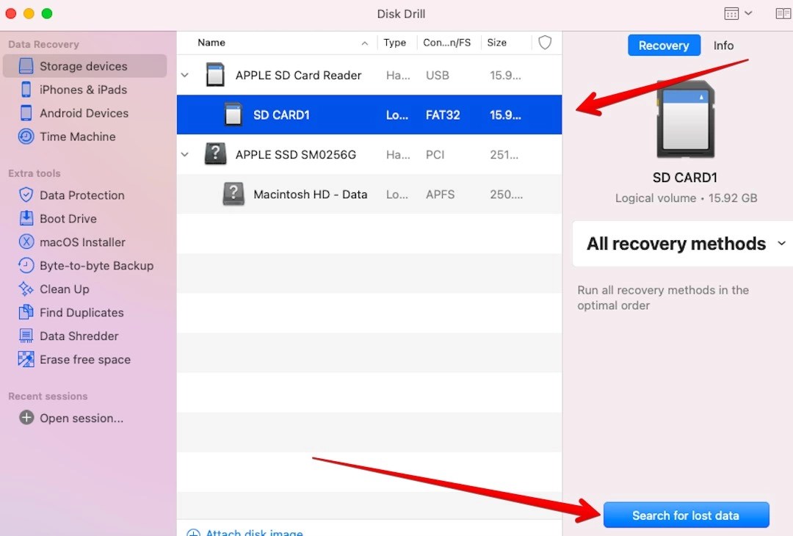
Task: Click the Macintosh HD - Data volume icon
Action: [x=233, y=194]
